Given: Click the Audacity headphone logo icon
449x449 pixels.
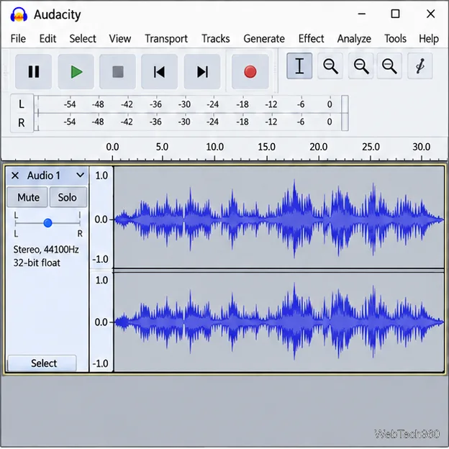Looking at the screenshot, I should point(19,15).
